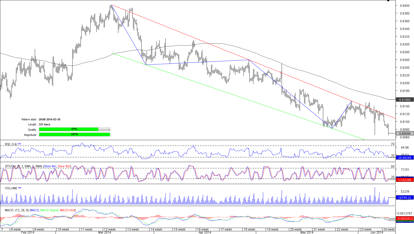
Task: Click the blue VOLUME legend dash
Action: 20,188
